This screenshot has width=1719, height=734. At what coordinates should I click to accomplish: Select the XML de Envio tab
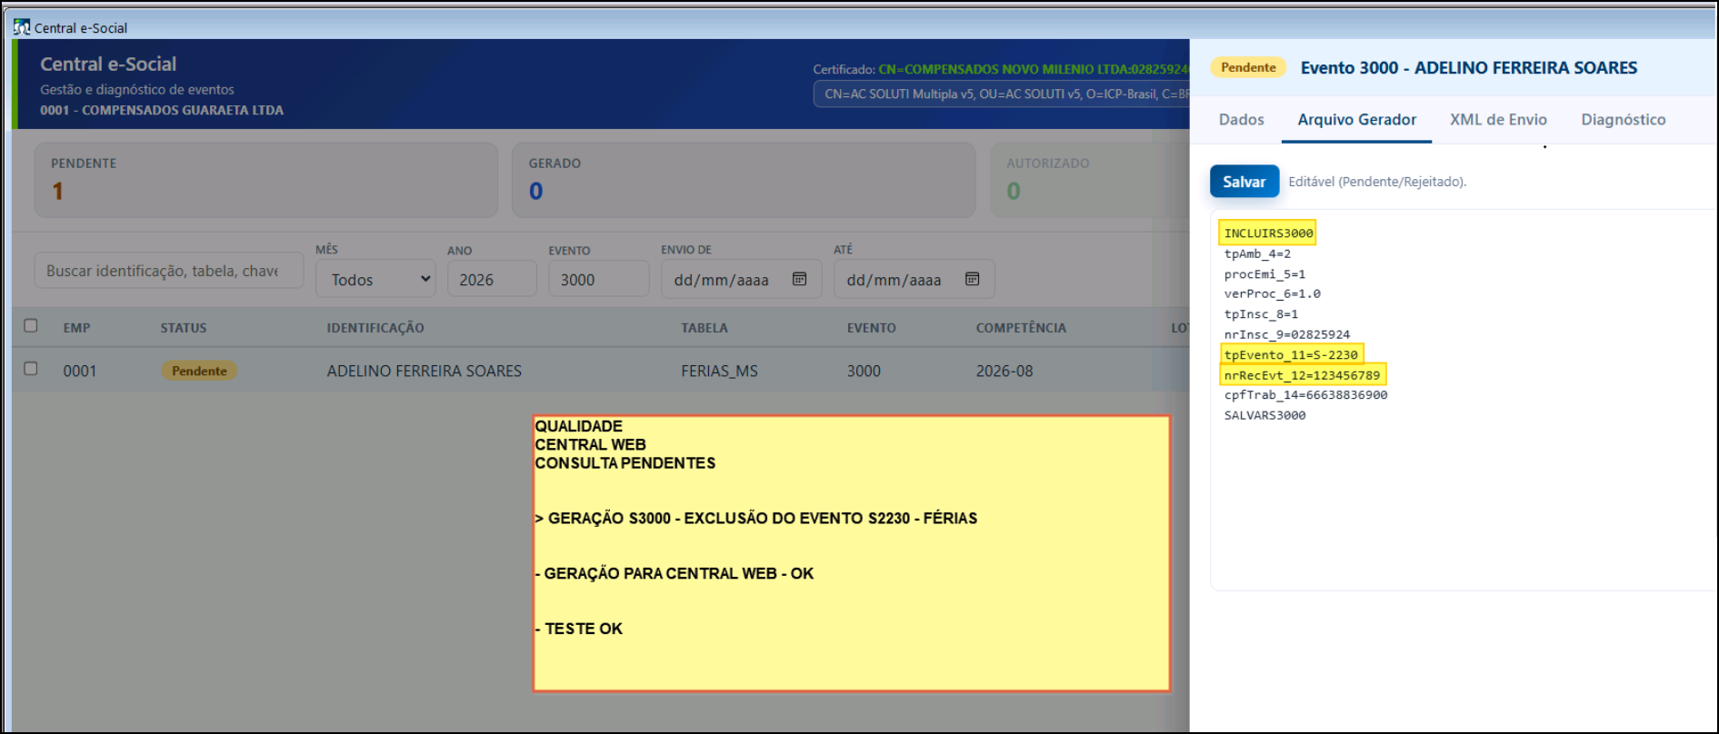pyautogui.click(x=1498, y=119)
